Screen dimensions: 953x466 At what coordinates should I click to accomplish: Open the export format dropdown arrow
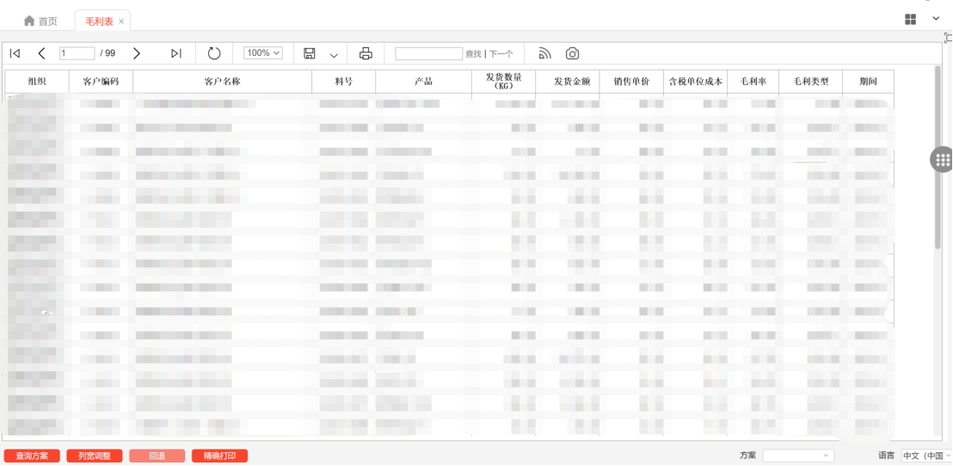(334, 55)
